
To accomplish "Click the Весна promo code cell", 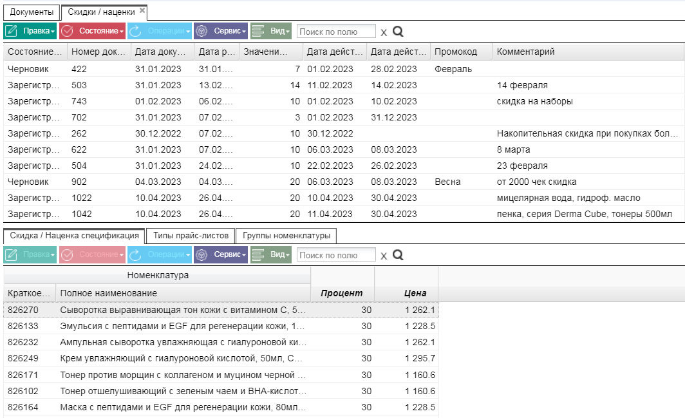I will click(x=462, y=182).
